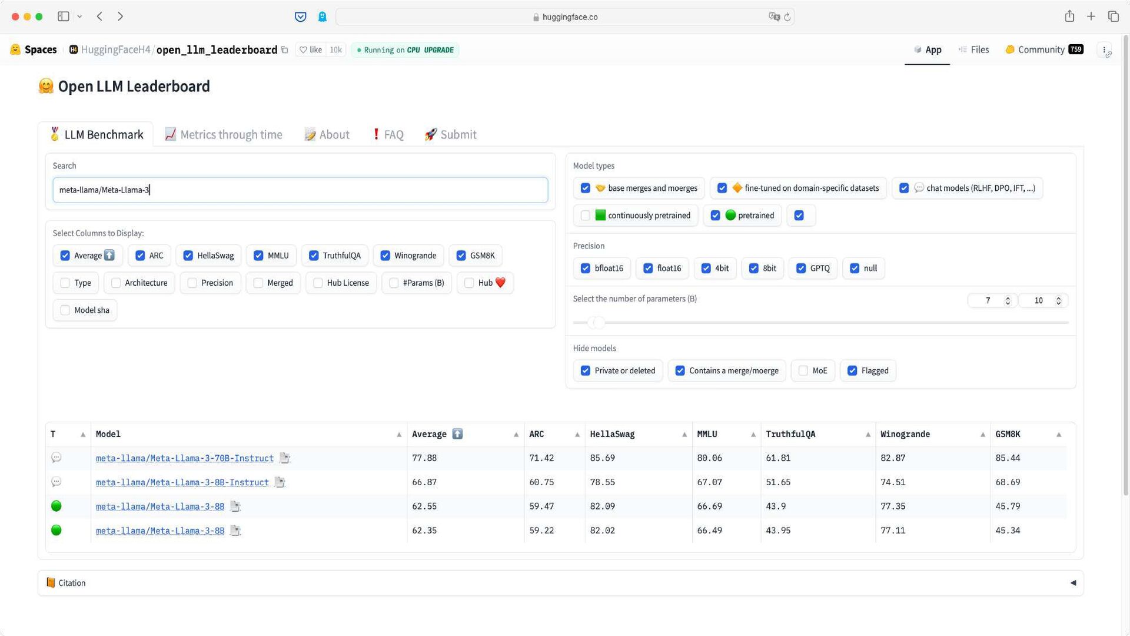Viewport: 1130px width, 636px height.
Task: Click the Hugging Face Spaces logo
Action: point(15,49)
